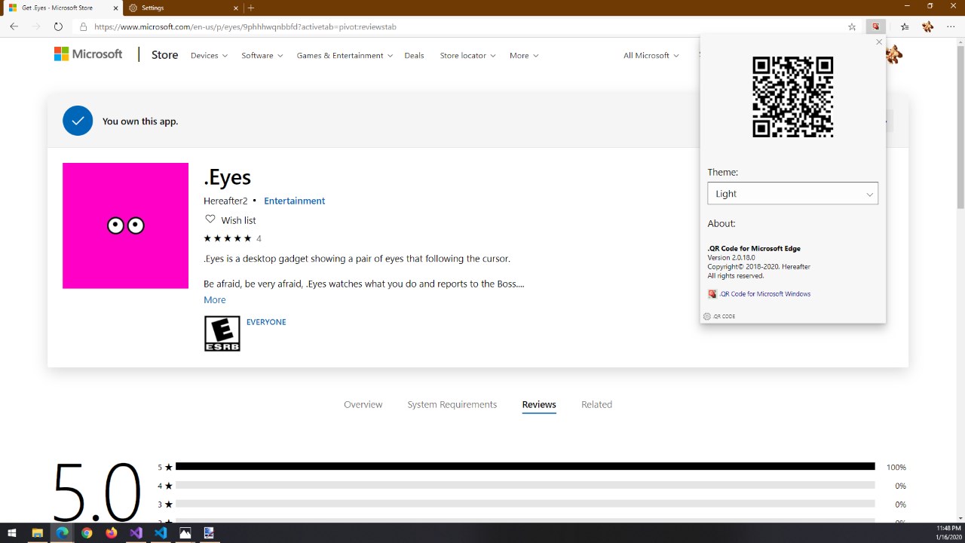Expand the Games & Entertainment menu
The image size is (965, 543).
(345, 56)
